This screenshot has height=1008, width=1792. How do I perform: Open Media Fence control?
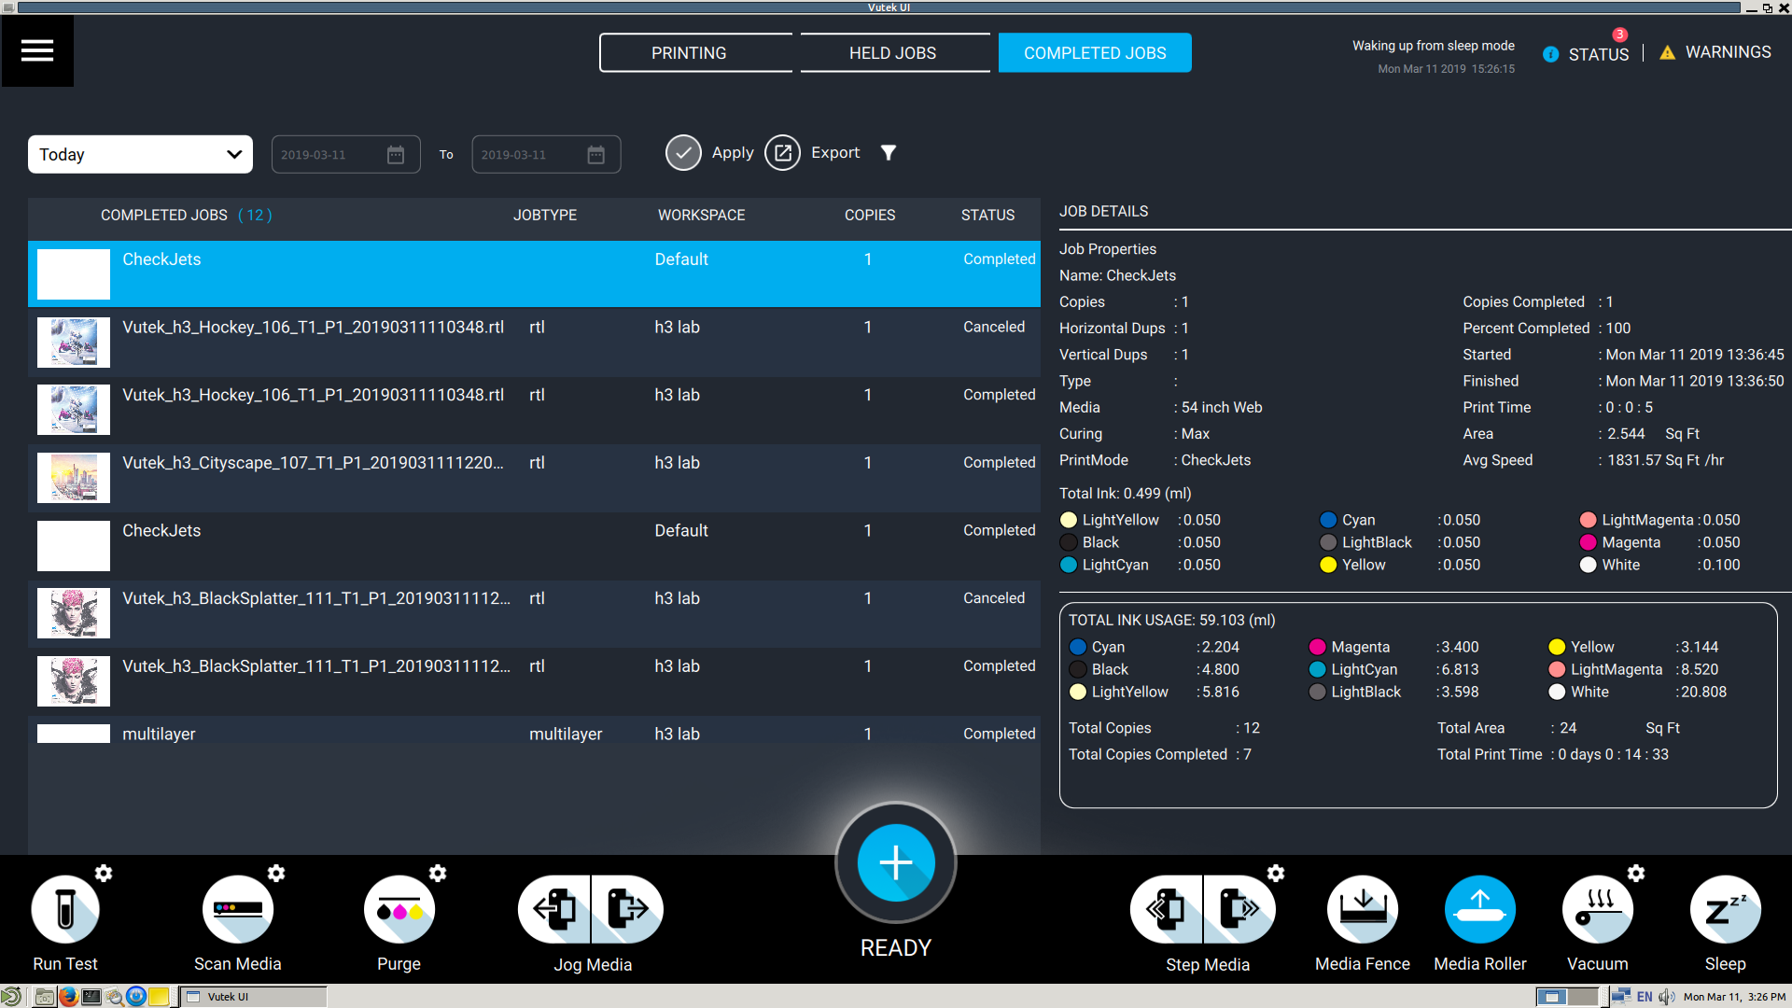tap(1363, 909)
